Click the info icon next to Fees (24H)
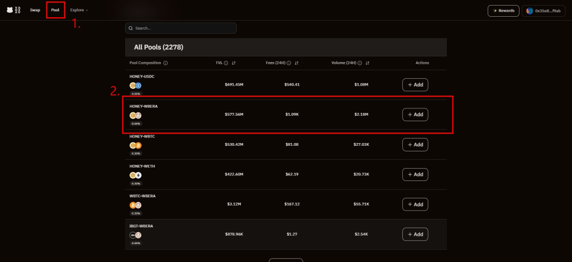This screenshot has width=572, height=262. click(289, 63)
